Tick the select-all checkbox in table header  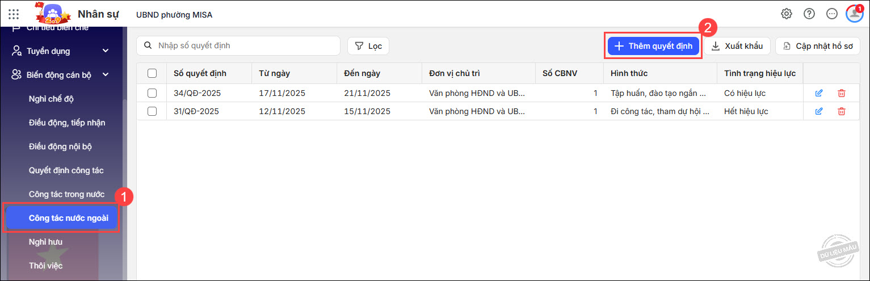point(152,73)
